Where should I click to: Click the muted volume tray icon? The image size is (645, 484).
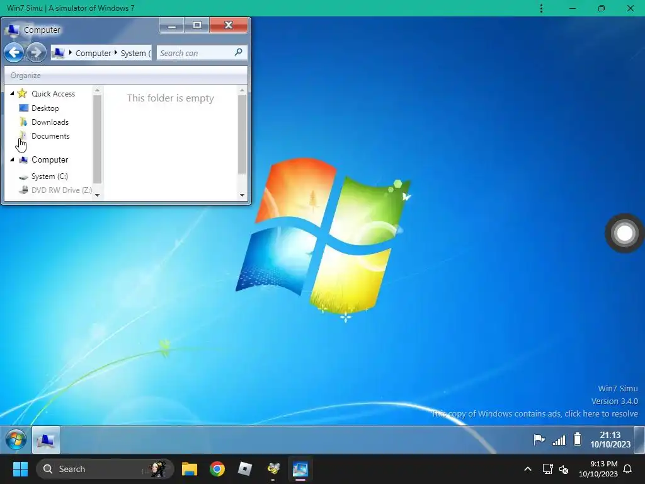click(x=564, y=469)
